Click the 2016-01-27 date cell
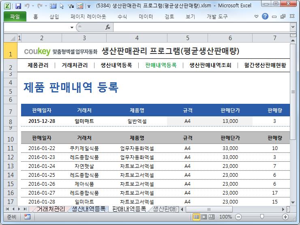 42,193
